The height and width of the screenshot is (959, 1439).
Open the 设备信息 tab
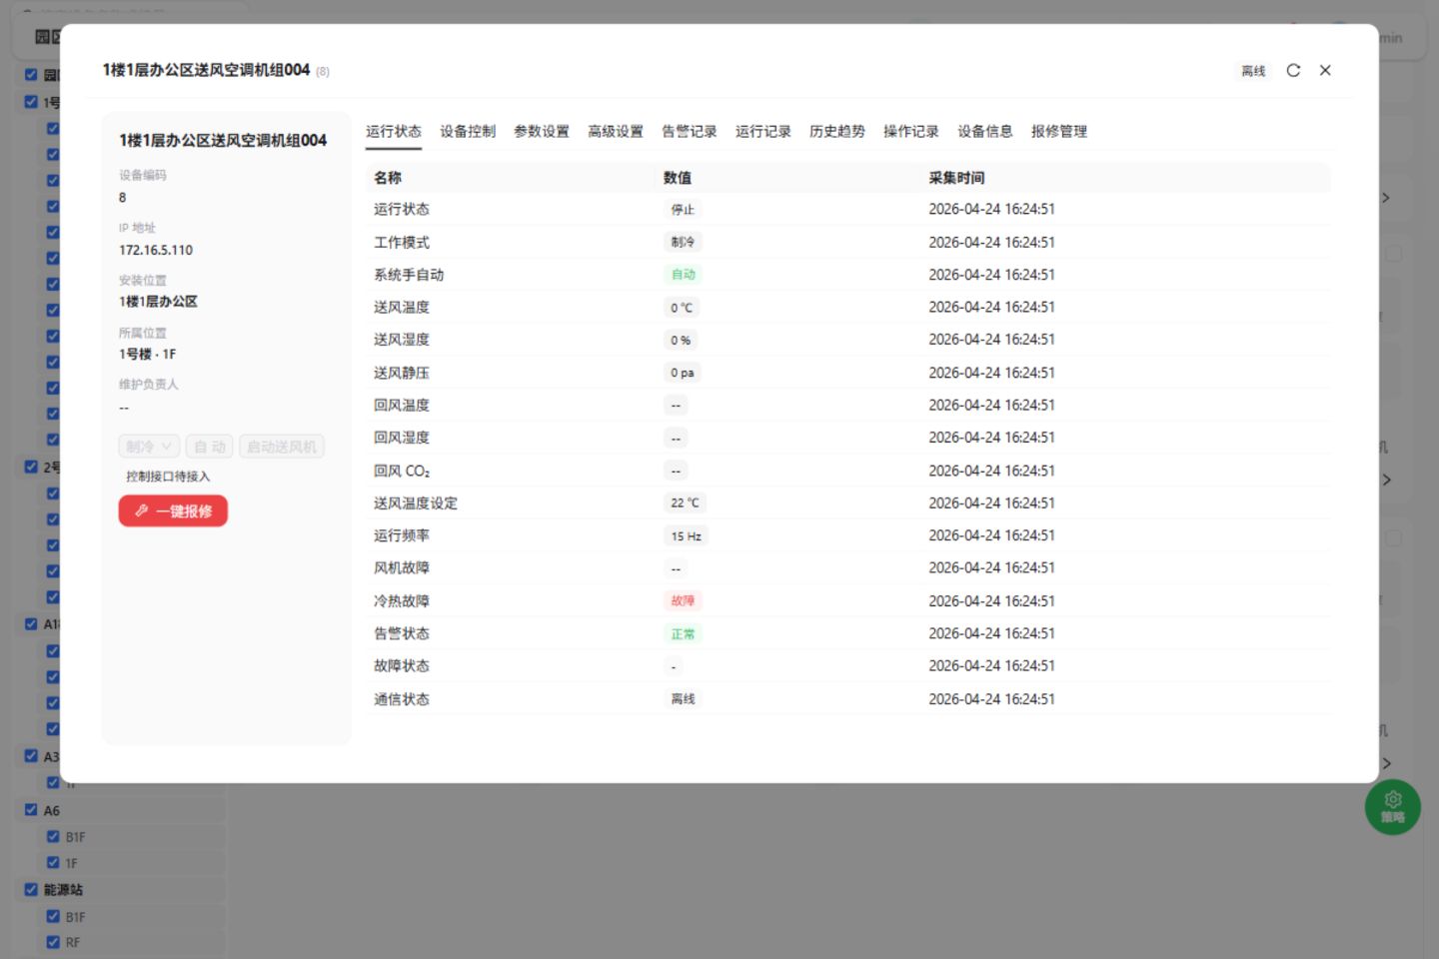(985, 131)
